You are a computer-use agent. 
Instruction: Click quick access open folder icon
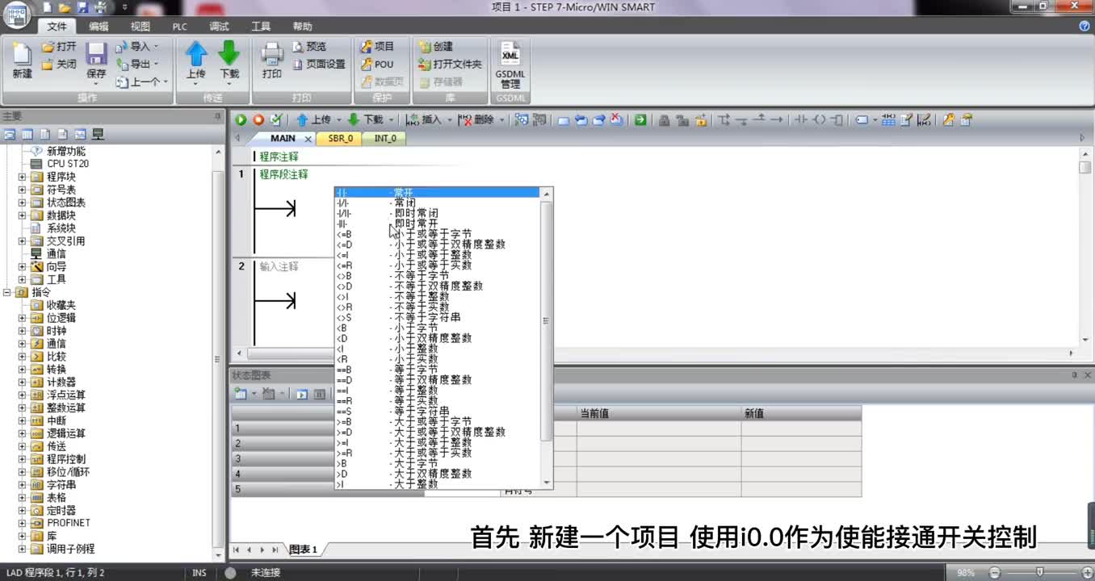click(x=64, y=7)
